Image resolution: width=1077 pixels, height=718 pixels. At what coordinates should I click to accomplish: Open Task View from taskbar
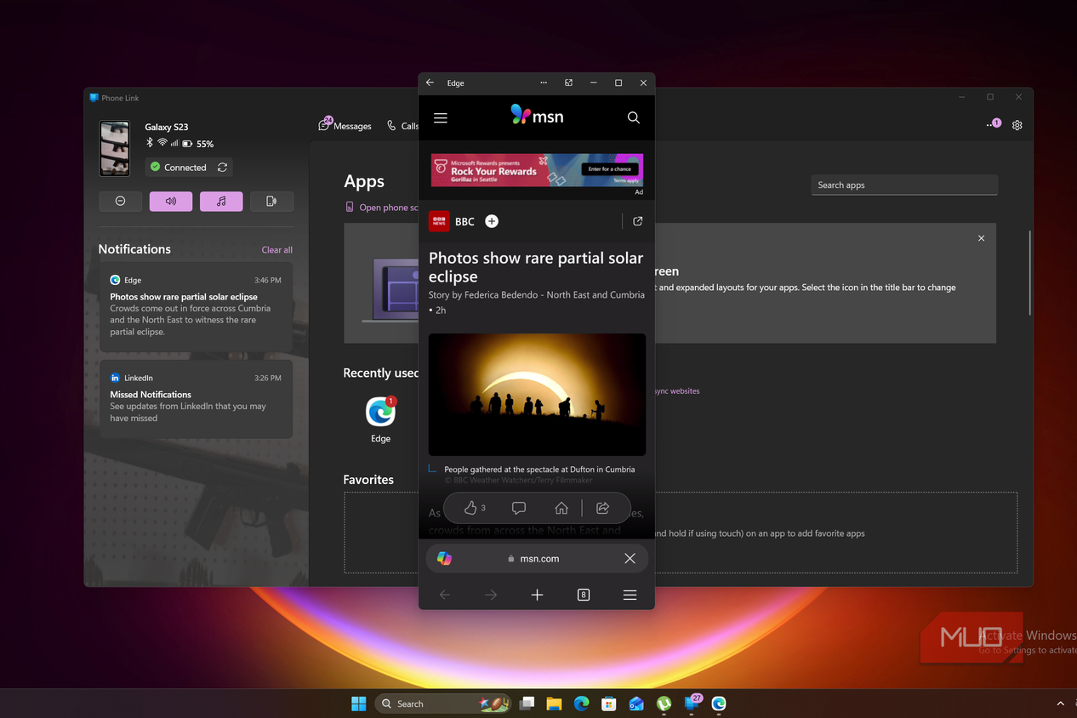point(527,704)
